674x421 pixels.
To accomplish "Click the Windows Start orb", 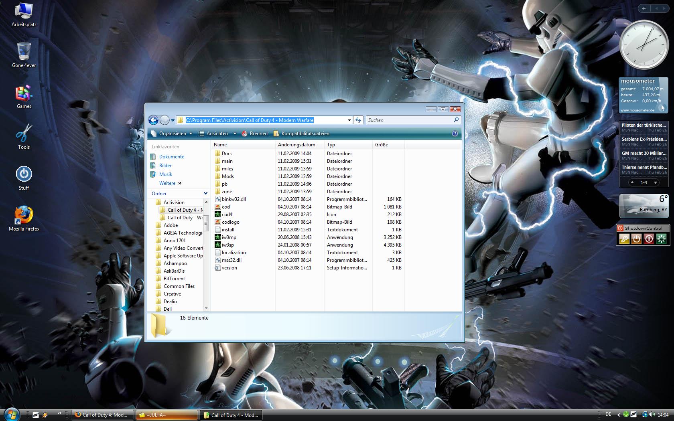I will click(11, 414).
